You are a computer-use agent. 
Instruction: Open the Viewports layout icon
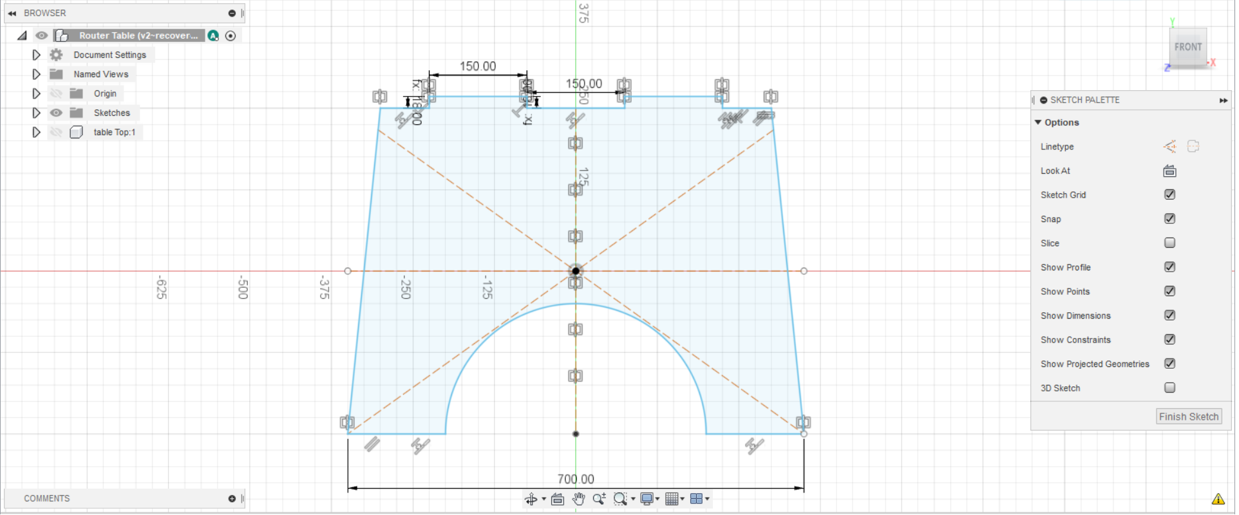point(696,499)
